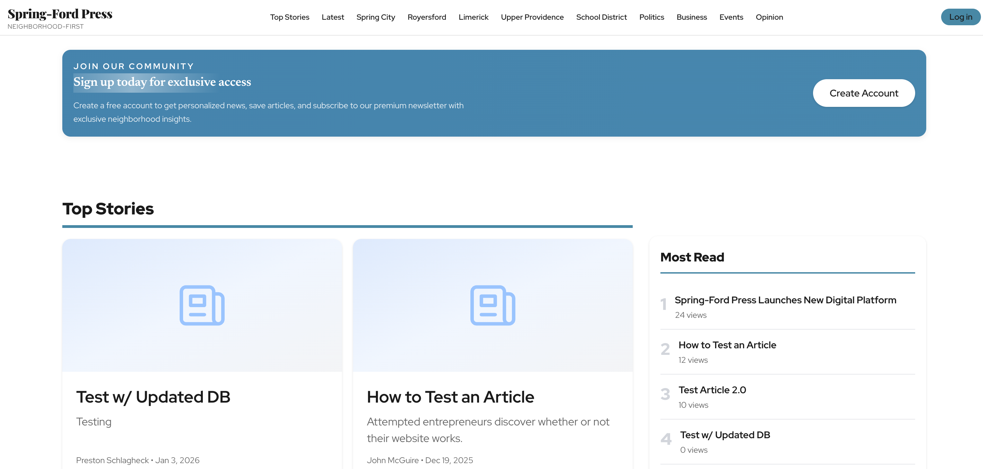Viewport: 983px width, 469px height.
Task: Open Test Article 2.0 in Most Read
Action: pos(712,390)
